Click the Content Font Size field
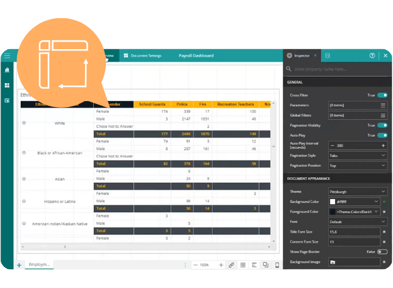Image resolution: width=393 pixels, height=288 pixels. point(354,242)
